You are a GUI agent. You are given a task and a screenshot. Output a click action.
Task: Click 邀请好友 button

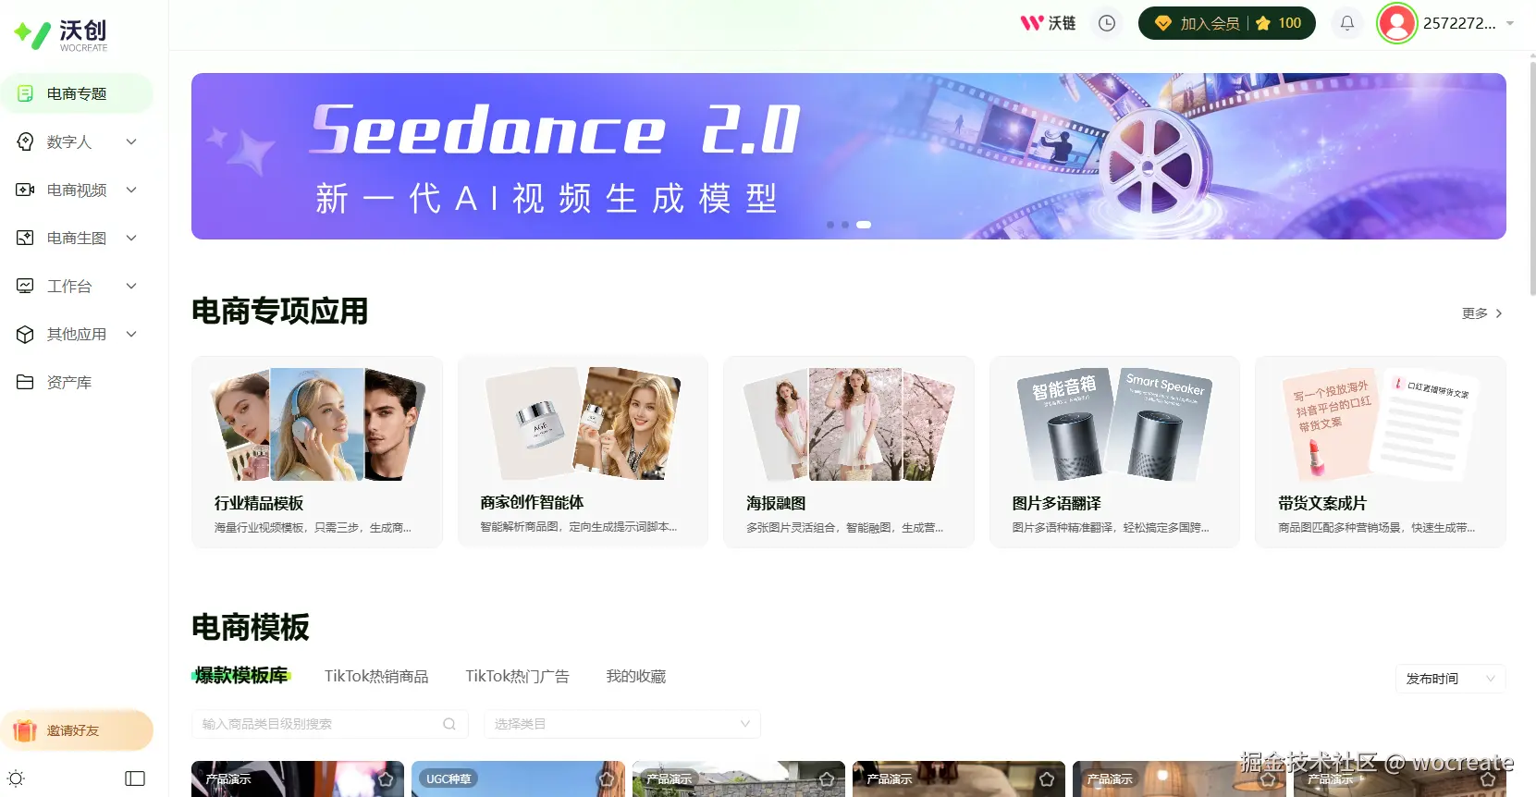point(77,730)
